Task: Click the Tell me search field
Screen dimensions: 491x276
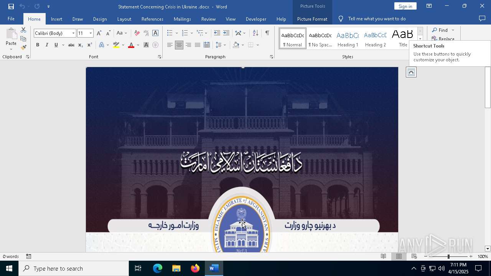Action: (x=377, y=19)
